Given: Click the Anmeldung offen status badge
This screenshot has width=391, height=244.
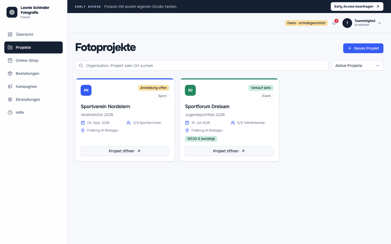Looking at the screenshot, I should [x=153, y=88].
